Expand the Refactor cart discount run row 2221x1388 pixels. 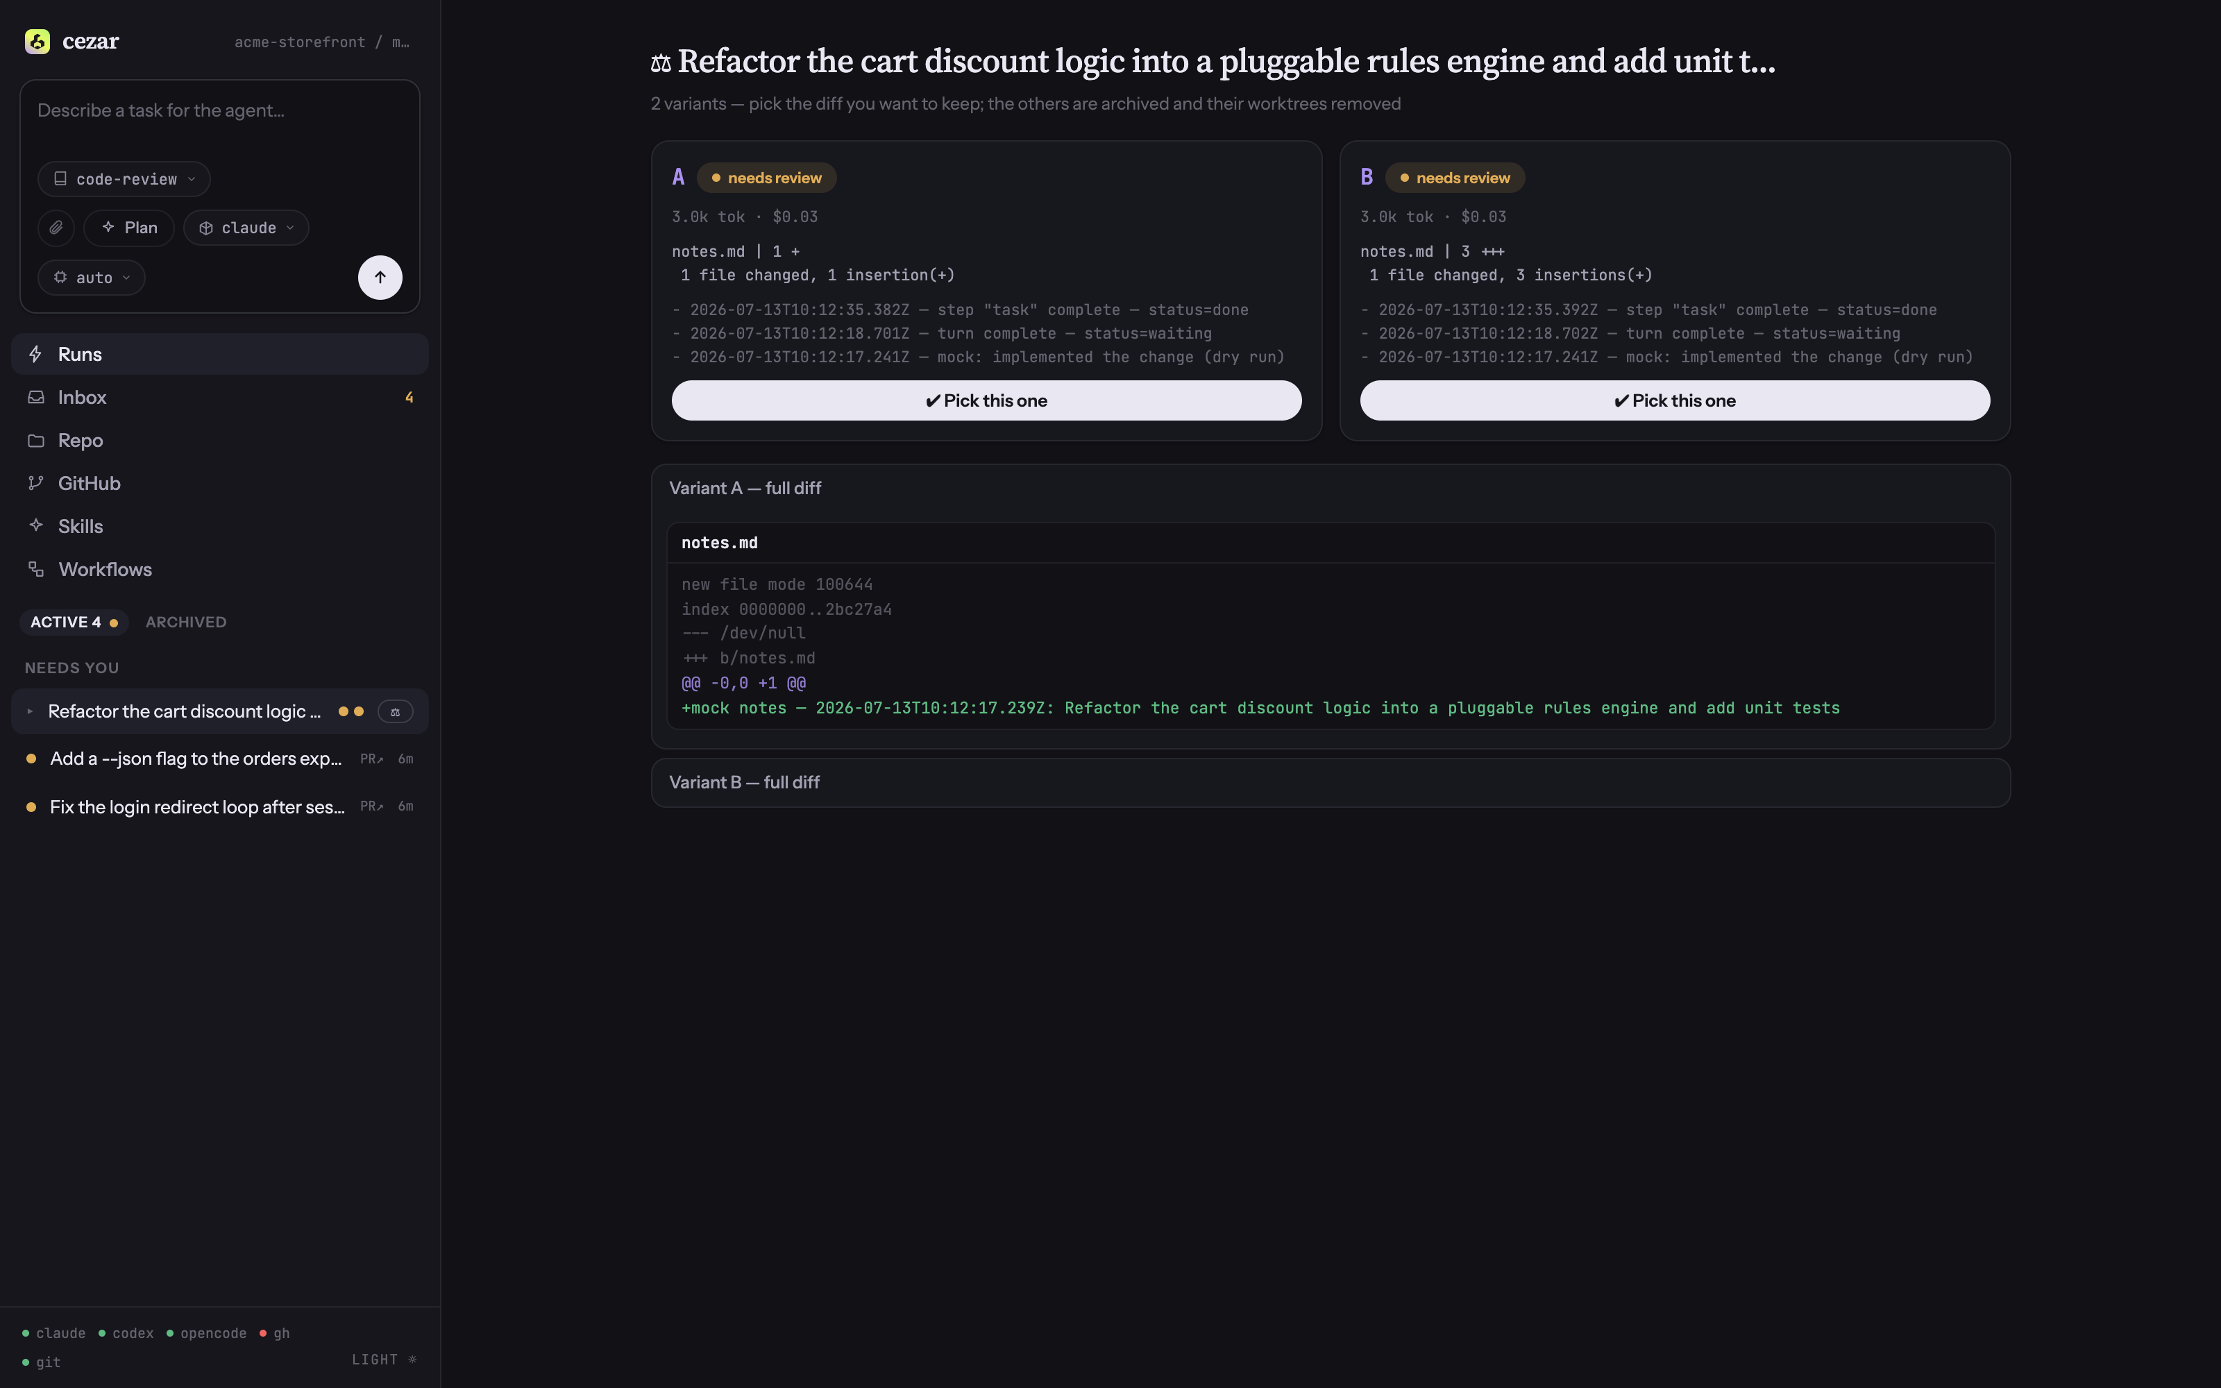coord(31,711)
